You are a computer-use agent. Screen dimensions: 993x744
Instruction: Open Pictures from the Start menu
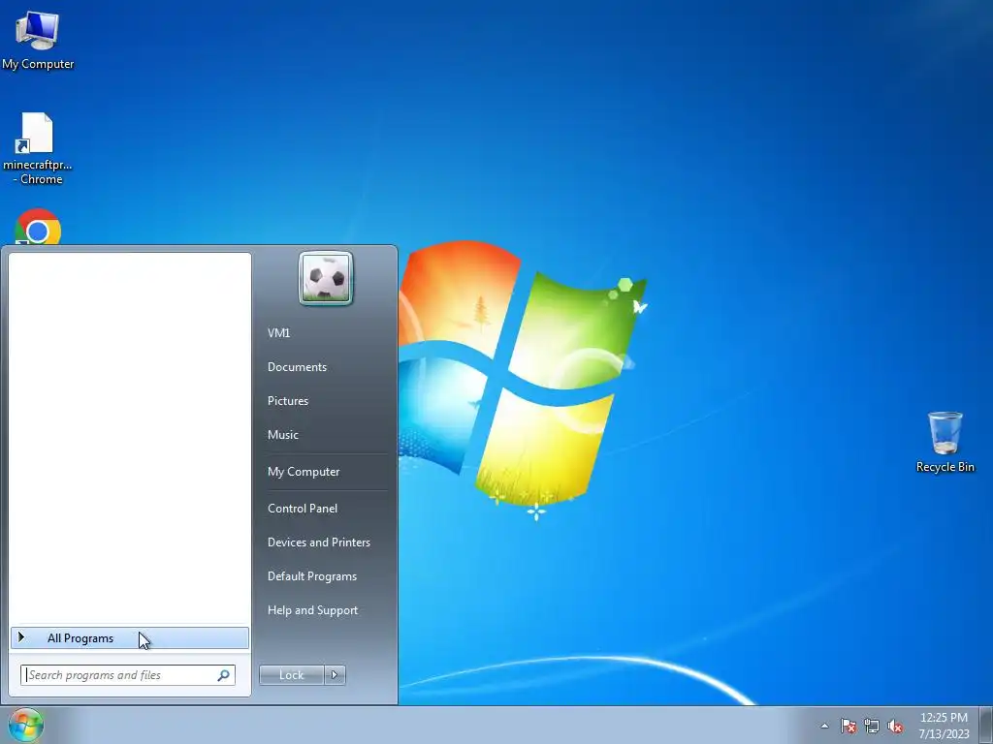[288, 401]
